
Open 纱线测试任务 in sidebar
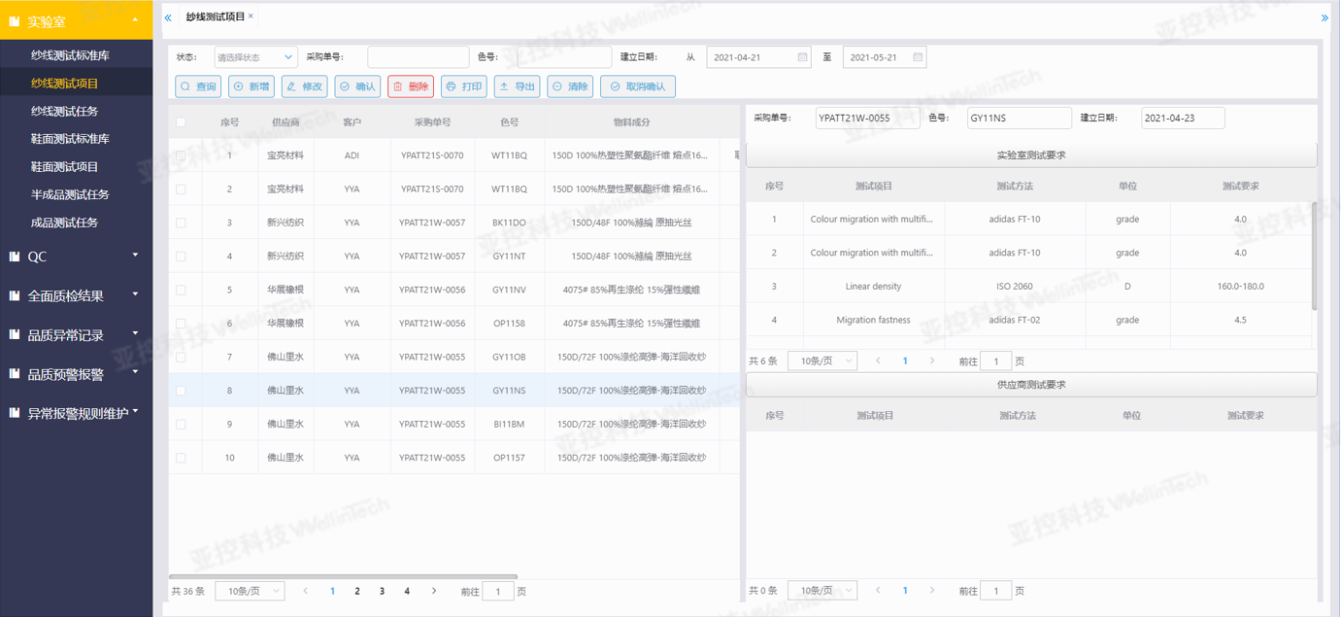(64, 111)
